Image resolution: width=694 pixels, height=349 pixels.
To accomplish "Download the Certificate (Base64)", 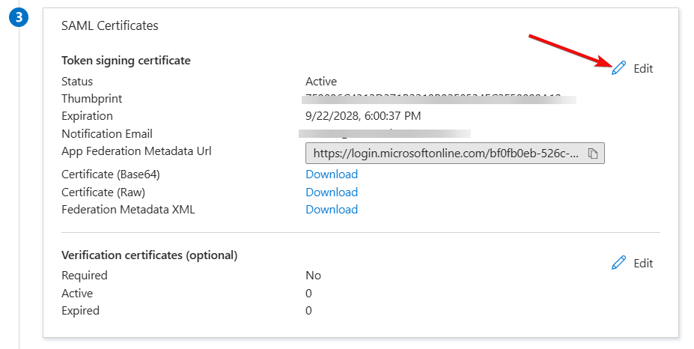I will [332, 174].
